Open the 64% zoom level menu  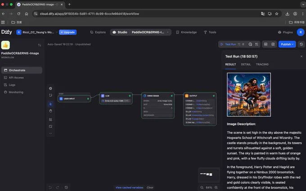click(209, 187)
